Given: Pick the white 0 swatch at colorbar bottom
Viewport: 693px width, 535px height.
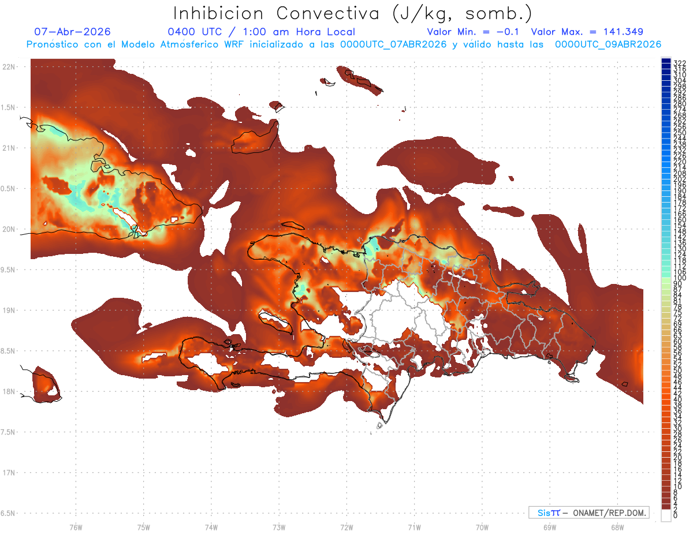Looking at the screenshot, I should point(666,516).
